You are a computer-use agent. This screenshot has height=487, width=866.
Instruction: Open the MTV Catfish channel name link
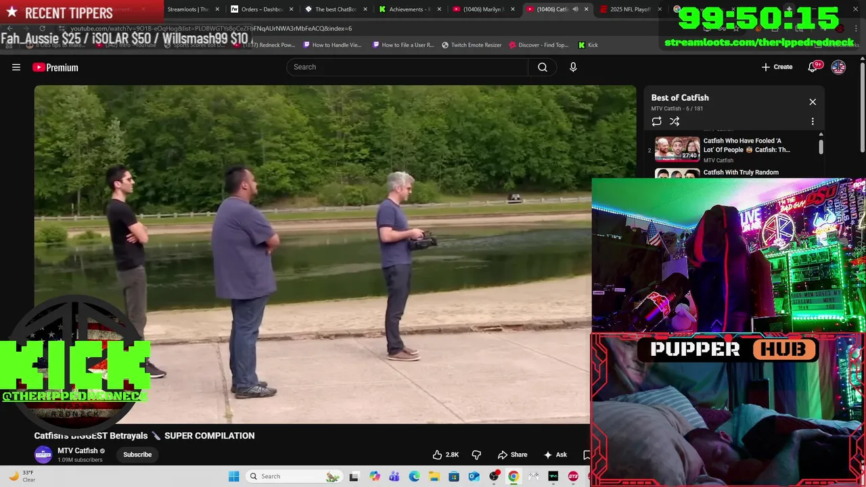(78, 450)
